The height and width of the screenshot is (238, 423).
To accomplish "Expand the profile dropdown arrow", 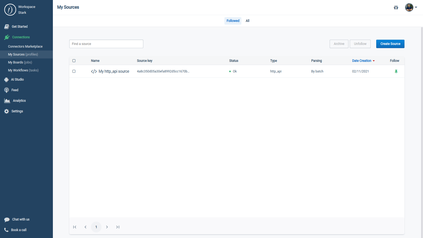I will [416, 7].
